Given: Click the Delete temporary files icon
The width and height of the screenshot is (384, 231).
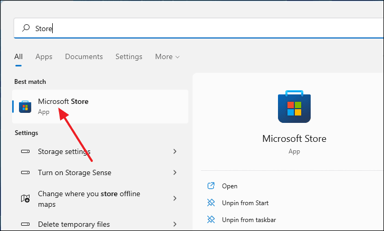Looking at the screenshot, I should 25,224.
